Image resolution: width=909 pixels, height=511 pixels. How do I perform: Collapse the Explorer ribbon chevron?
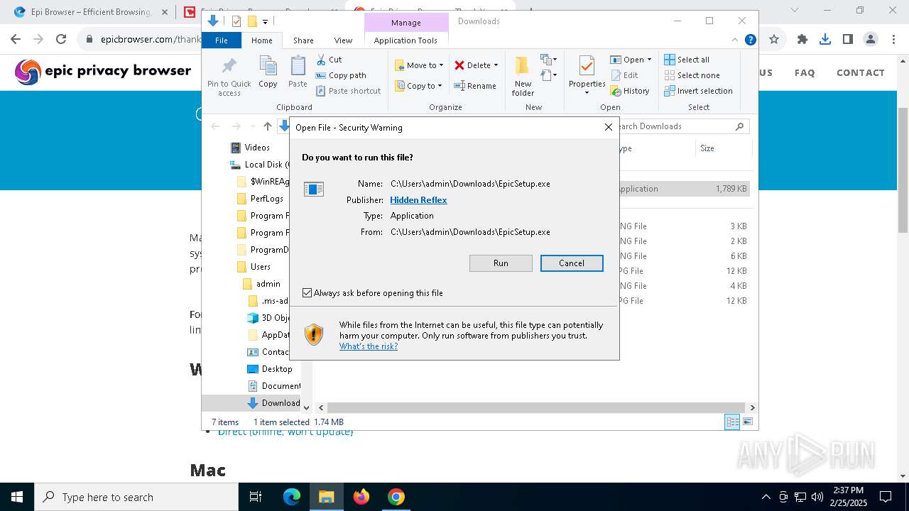click(735, 40)
